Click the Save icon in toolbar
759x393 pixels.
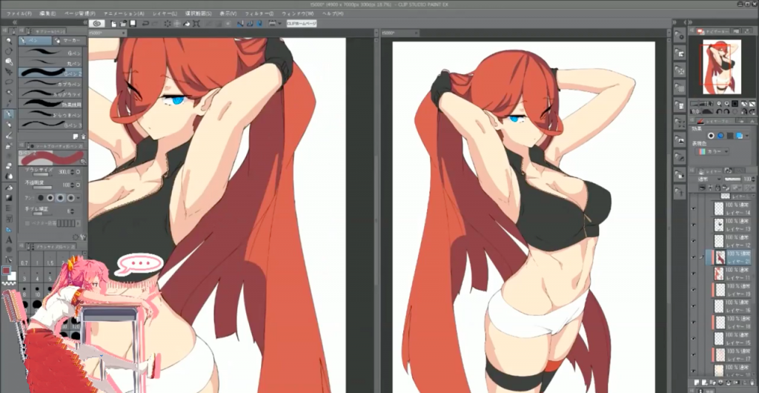point(132,23)
